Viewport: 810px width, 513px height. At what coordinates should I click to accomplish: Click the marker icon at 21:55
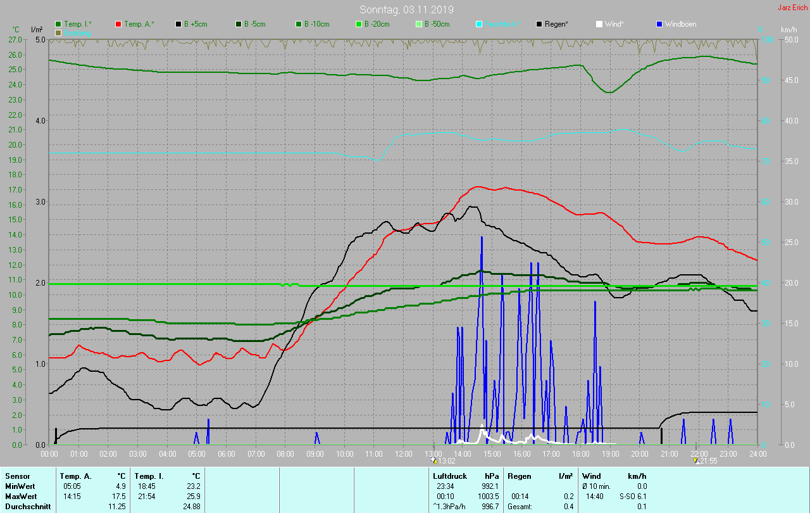[696, 460]
